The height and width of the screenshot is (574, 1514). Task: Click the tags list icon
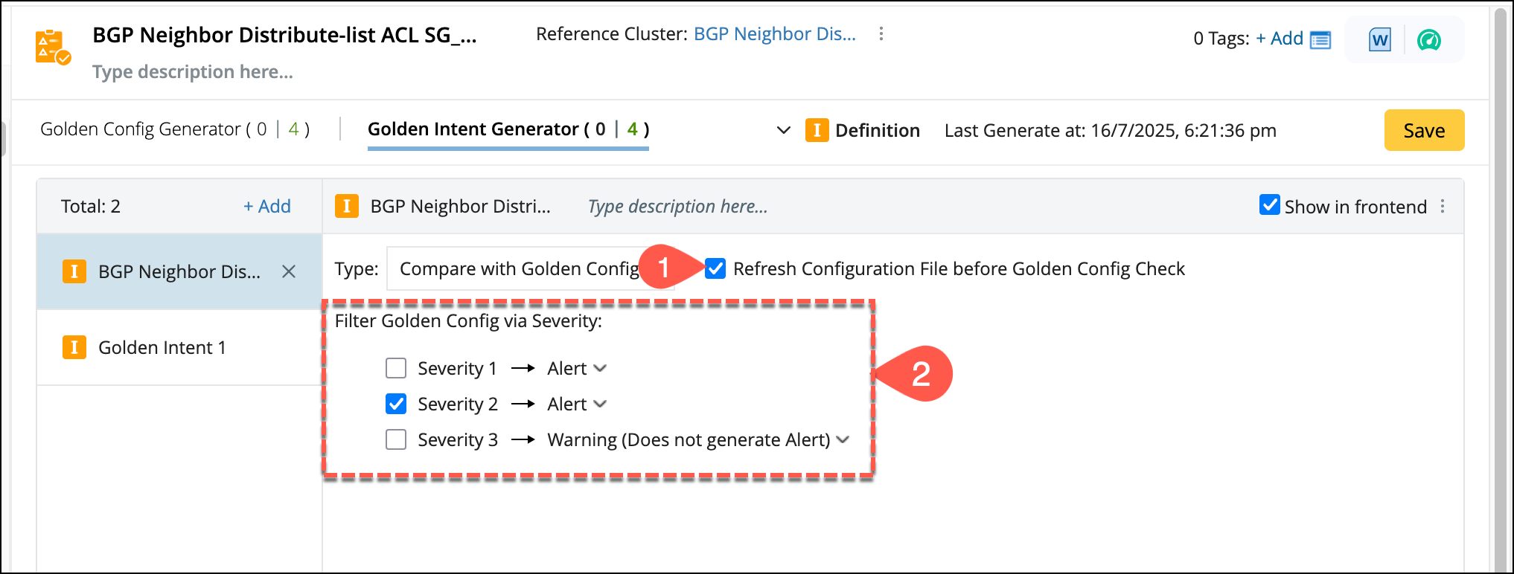click(1320, 40)
